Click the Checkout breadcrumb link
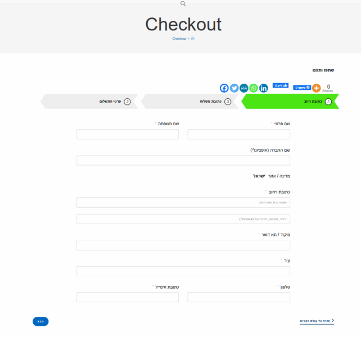This screenshot has height=337, width=361. (x=179, y=39)
